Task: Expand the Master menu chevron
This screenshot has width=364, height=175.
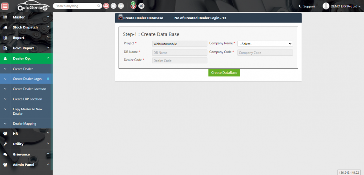Action: 48,17
